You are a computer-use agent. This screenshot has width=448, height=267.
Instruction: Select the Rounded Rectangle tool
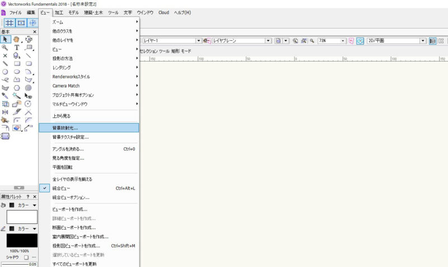[29, 64]
